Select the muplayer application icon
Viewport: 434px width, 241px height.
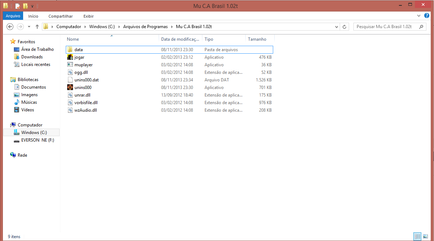coord(70,65)
